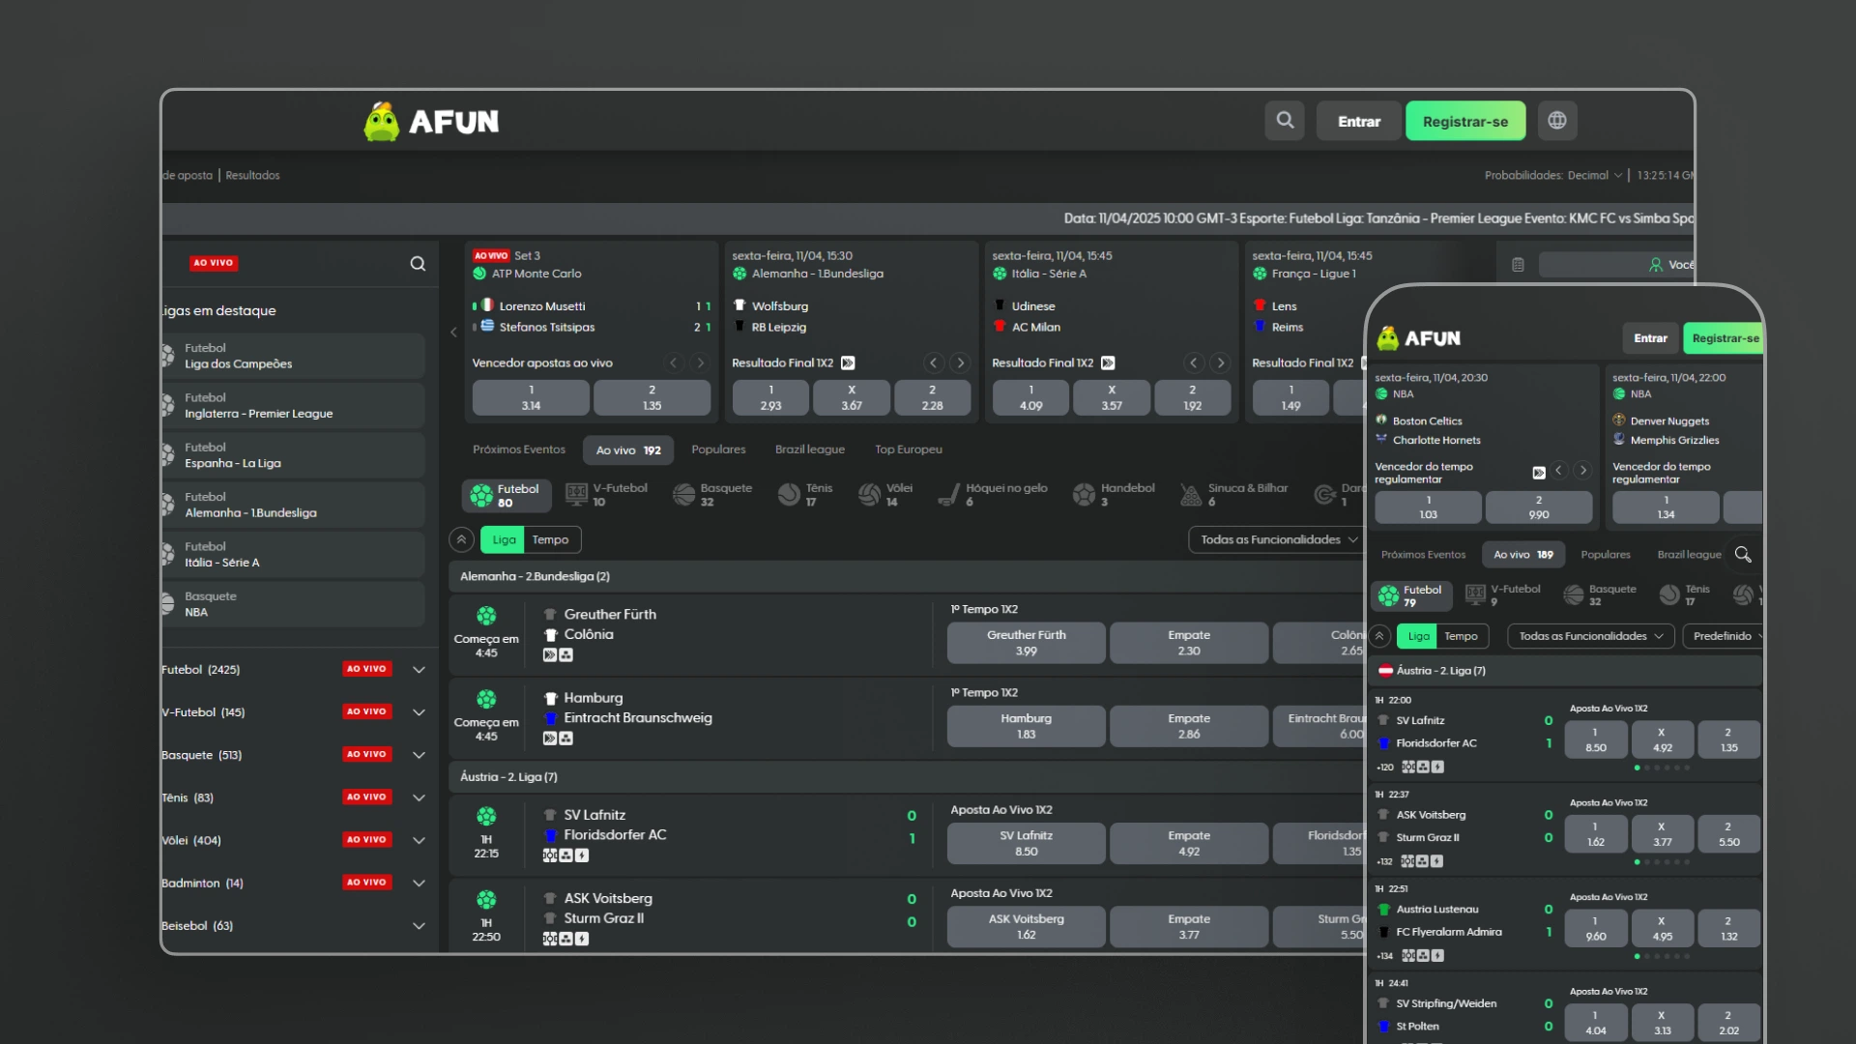Toggle the AO VIVO sidebar filter badge

[x=214, y=263]
